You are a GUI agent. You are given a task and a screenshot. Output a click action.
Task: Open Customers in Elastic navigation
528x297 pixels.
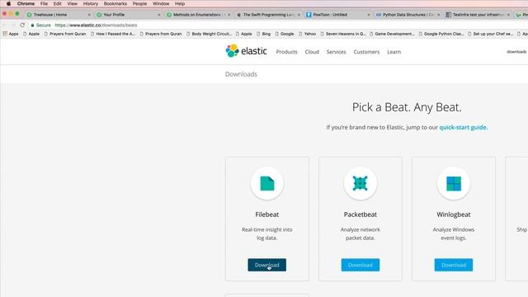[366, 52]
